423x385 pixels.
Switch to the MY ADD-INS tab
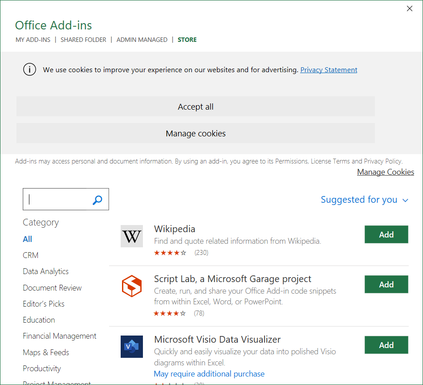(x=33, y=40)
